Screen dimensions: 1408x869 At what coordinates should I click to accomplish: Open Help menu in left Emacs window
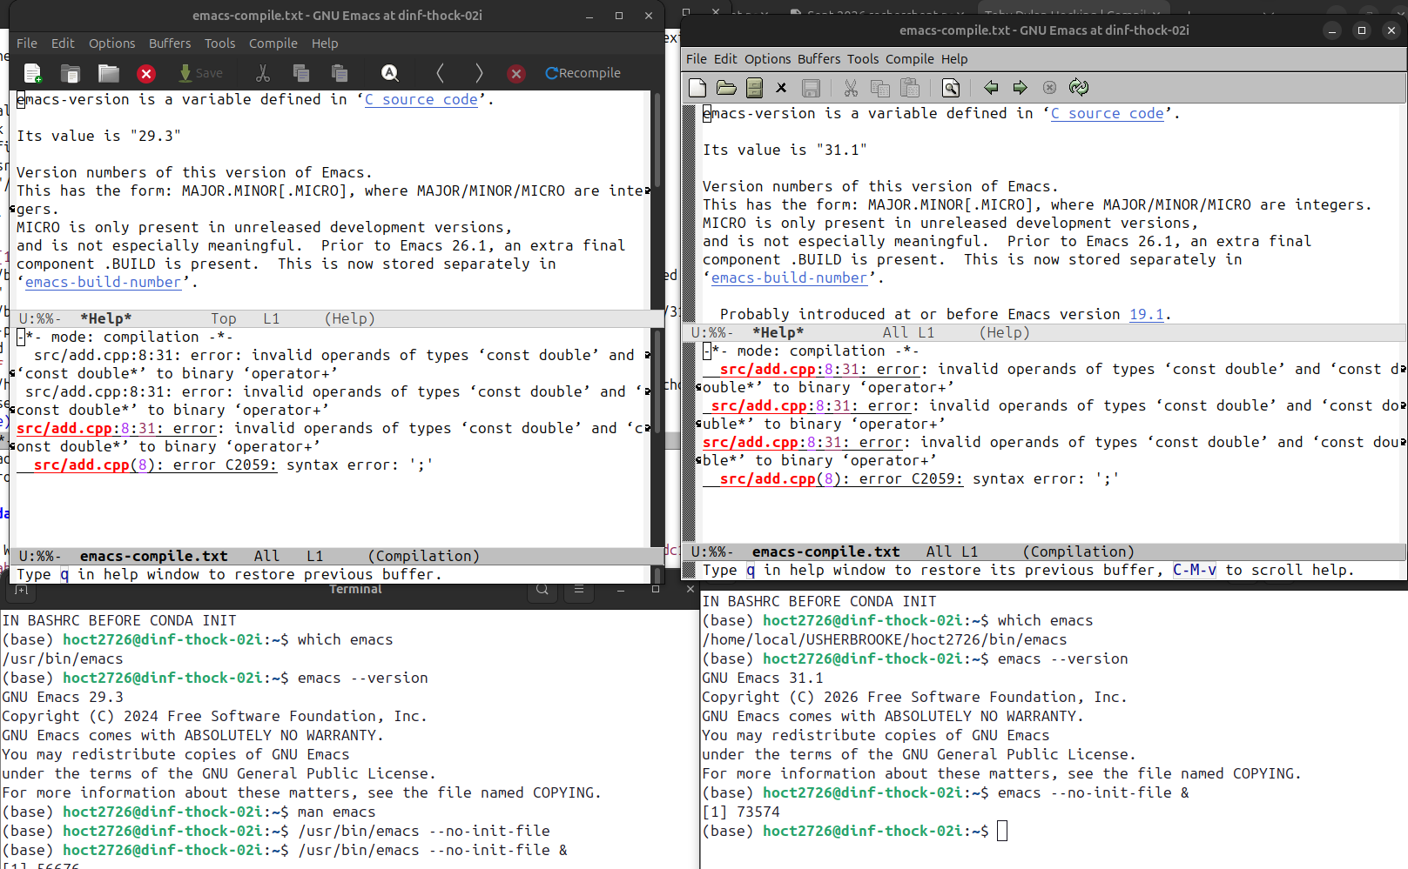[325, 43]
